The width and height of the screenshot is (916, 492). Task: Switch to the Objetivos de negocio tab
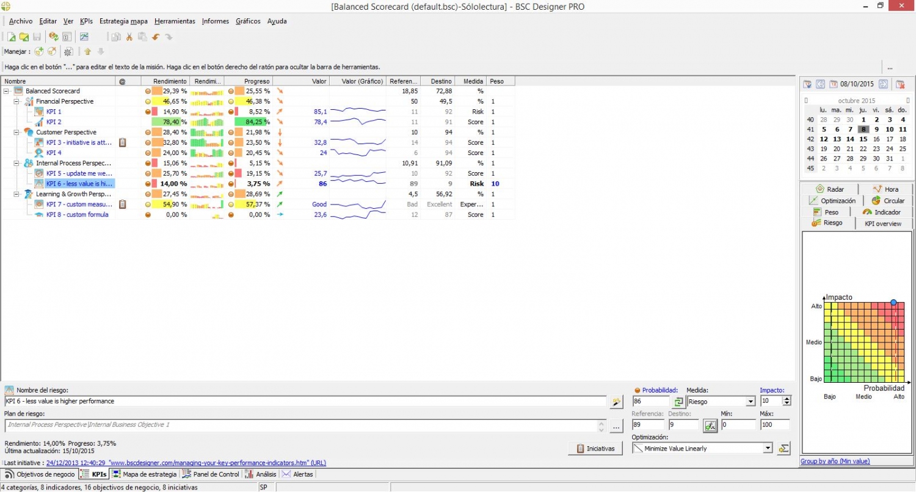click(x=40, y=474)
